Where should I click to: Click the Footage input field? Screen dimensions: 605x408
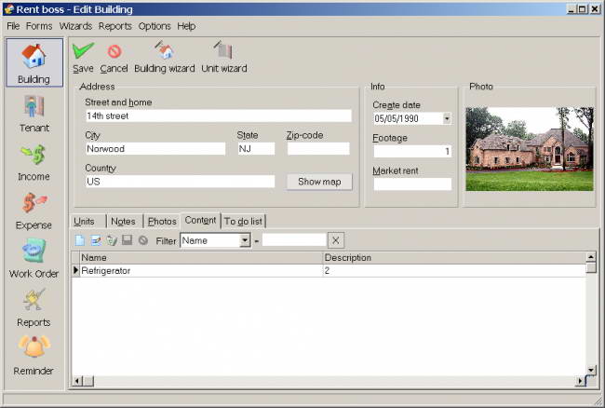(412, 151)
